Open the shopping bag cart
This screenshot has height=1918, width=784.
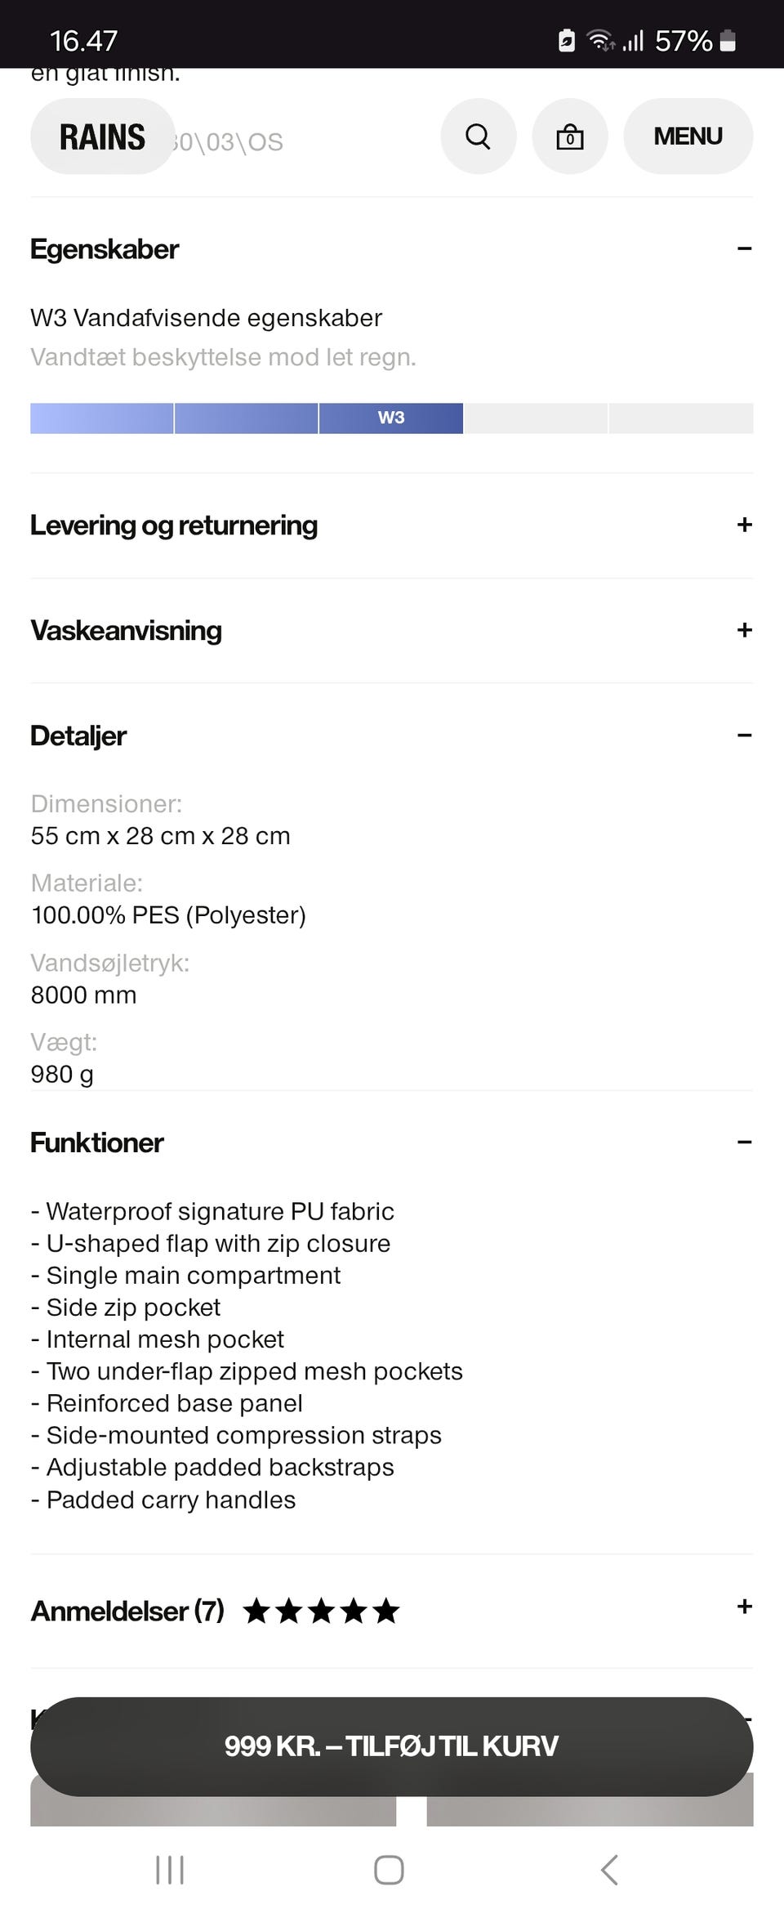coord(569,136)
